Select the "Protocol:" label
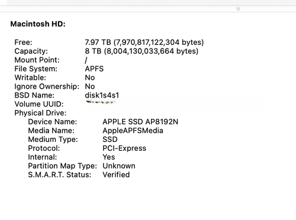Image resolution: width=296 pixels, height=220 pixels. click(44, 148)
